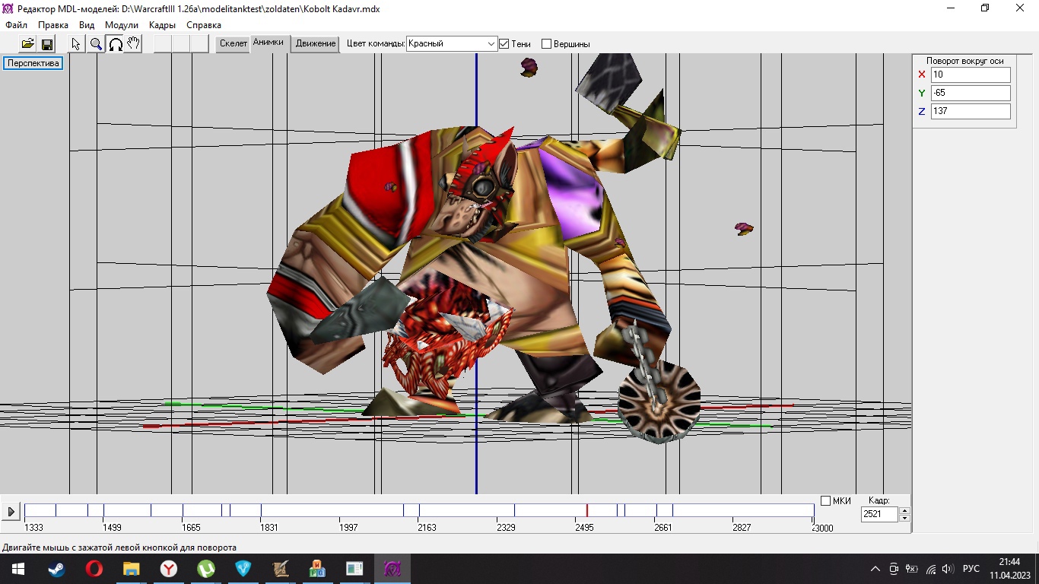
Task: Launch Steam from the taskbar
Action: 57,569
